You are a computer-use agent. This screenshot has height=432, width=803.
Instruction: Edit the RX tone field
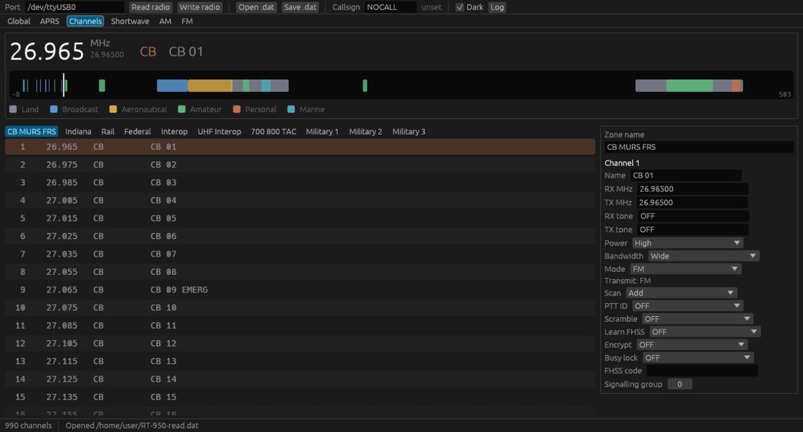[693, 216]
